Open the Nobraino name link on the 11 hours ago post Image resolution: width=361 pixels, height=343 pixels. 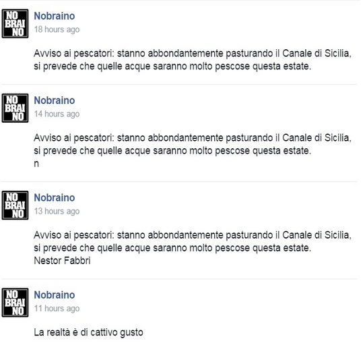(55, 295)
